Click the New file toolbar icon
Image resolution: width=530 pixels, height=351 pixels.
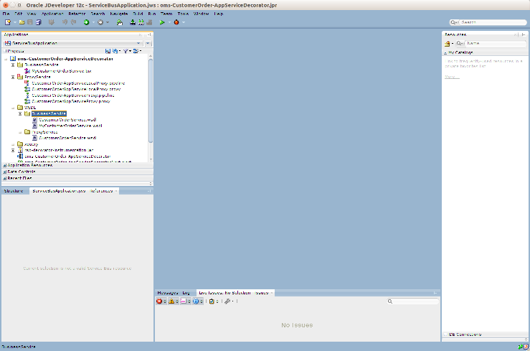tap(8, 22)
